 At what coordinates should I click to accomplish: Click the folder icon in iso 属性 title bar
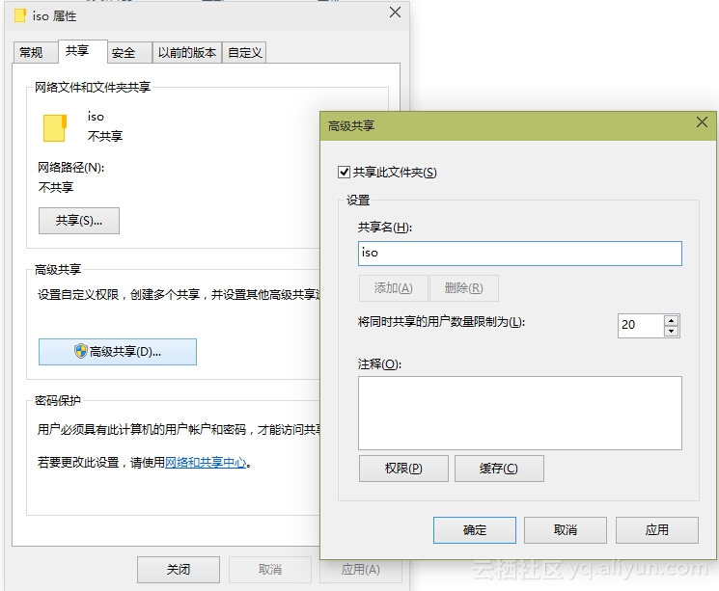point(20,15)
